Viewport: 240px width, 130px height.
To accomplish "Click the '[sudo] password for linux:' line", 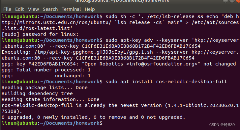I will 40,34.
